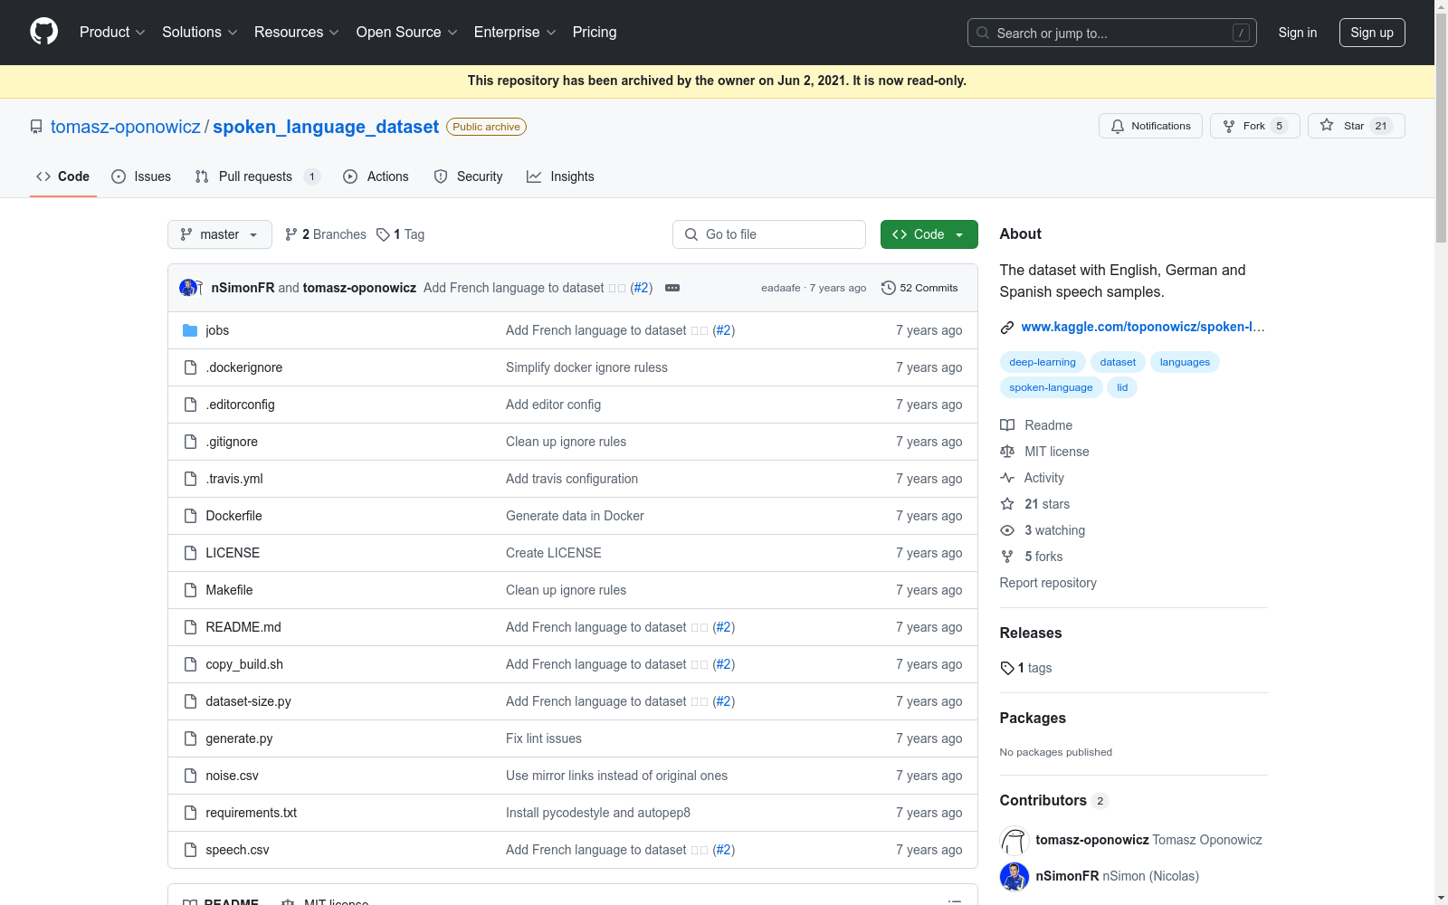Click the notifications bell icon

click(1118, 126)
